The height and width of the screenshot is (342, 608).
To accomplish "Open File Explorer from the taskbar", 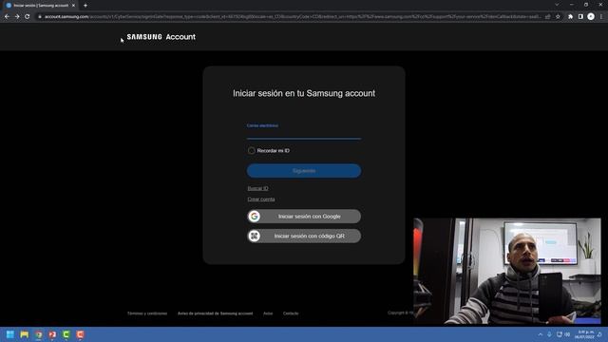I will click(x=25, y=334).
